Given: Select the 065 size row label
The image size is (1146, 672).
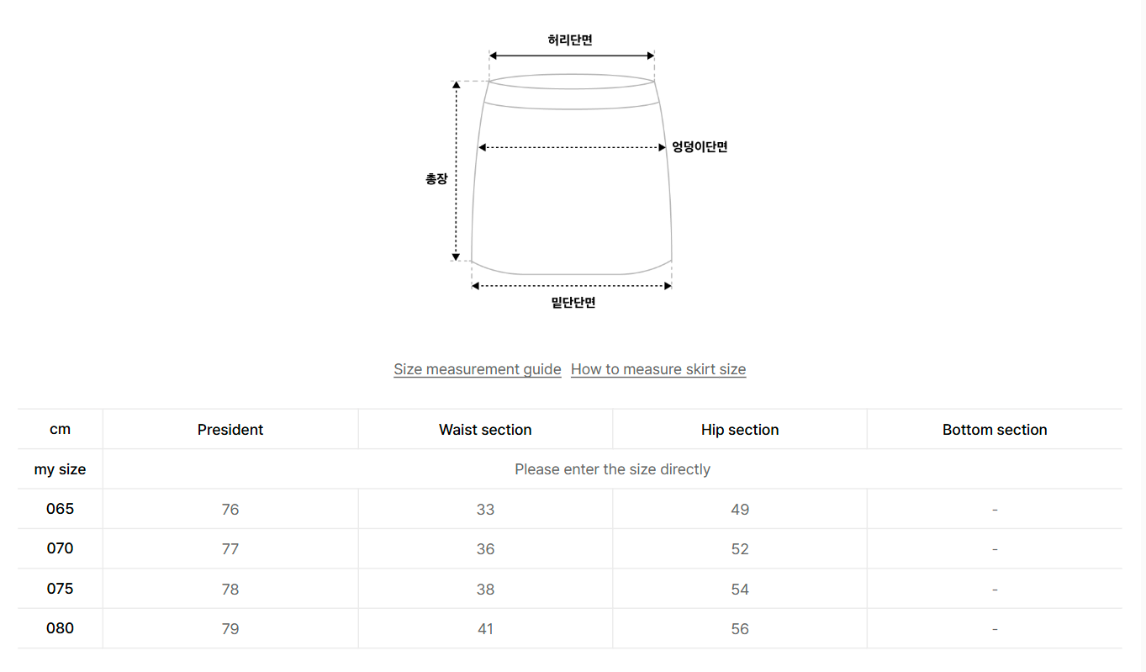Looking at the screenshot, I should (x=61, y=509).
